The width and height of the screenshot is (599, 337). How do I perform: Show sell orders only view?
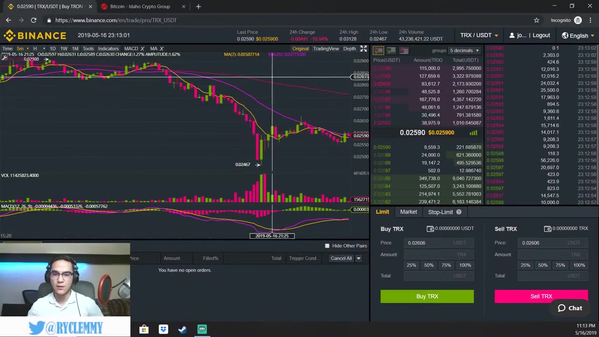(404, 51)
